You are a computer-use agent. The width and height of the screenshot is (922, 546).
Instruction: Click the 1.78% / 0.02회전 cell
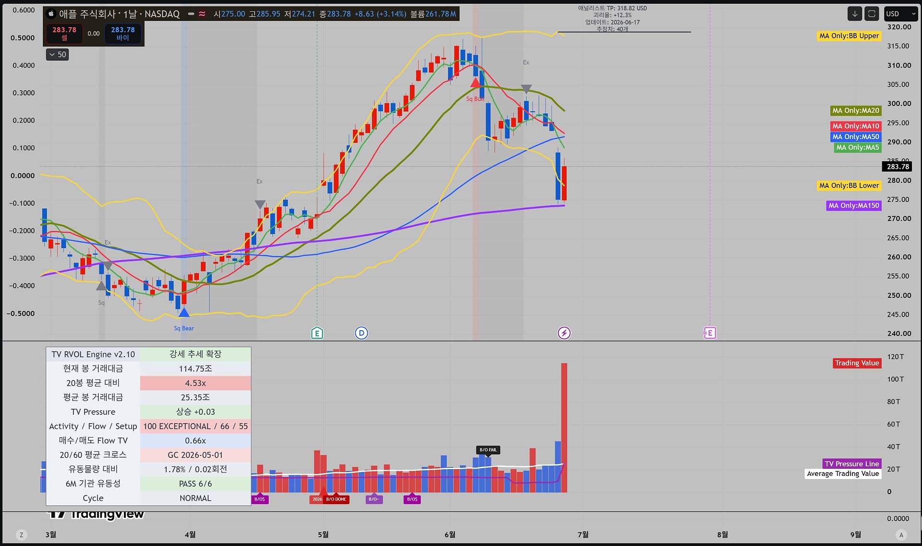pos(195,470)
